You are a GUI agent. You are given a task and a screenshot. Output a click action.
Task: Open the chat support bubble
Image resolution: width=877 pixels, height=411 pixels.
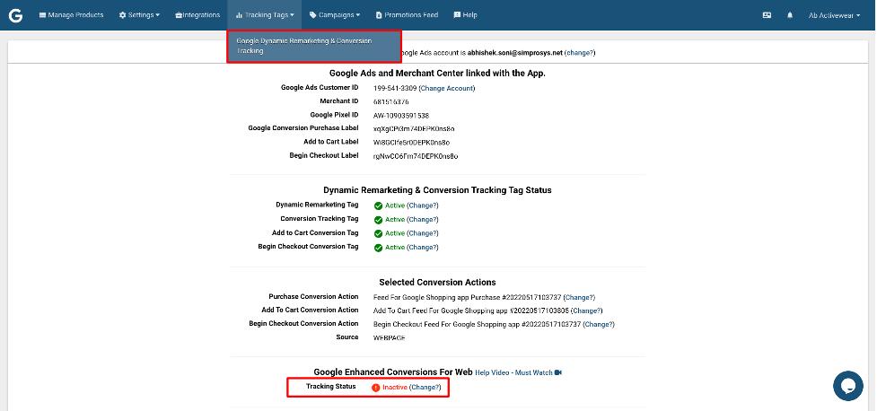848,386
